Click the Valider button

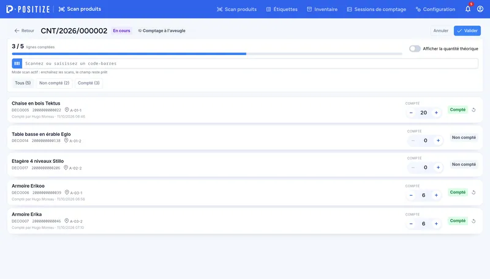pos(467,31)
